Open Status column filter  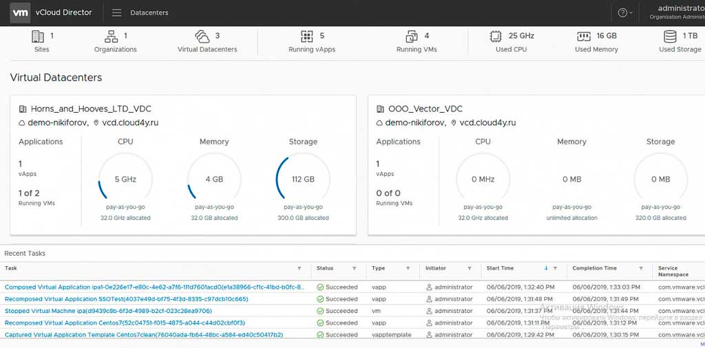[354, 268]
